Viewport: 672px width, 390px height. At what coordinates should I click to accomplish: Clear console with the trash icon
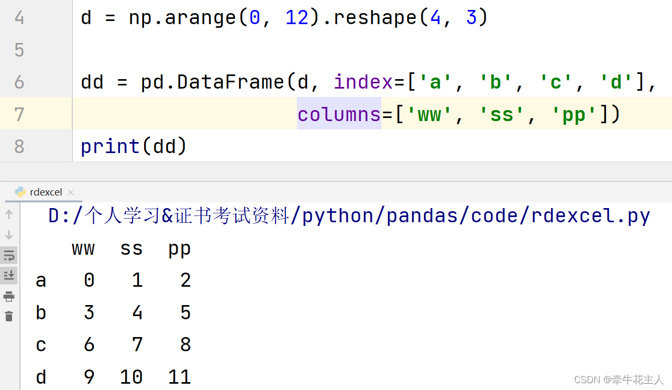click(9, 316)
